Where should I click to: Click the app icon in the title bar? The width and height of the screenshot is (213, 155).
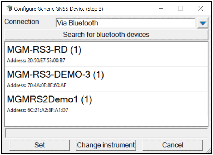click(x=9, y=8)
